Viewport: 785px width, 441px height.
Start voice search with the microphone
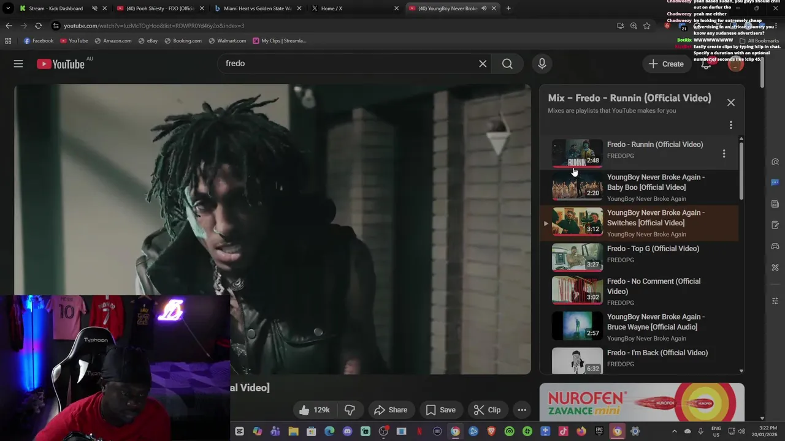[542, 64]
